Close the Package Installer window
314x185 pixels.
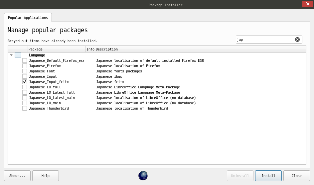308,4
